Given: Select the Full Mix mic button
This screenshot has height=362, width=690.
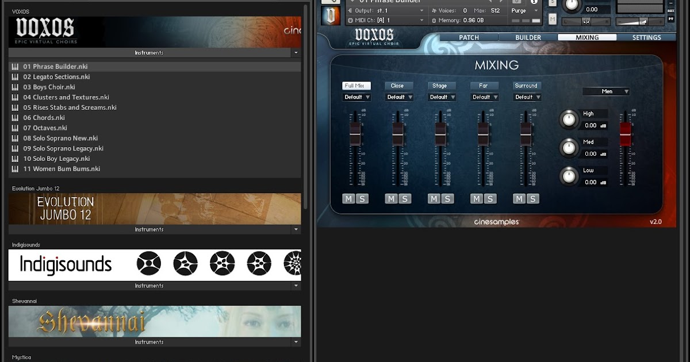Looking at the screenshot, I should [356, 86].
